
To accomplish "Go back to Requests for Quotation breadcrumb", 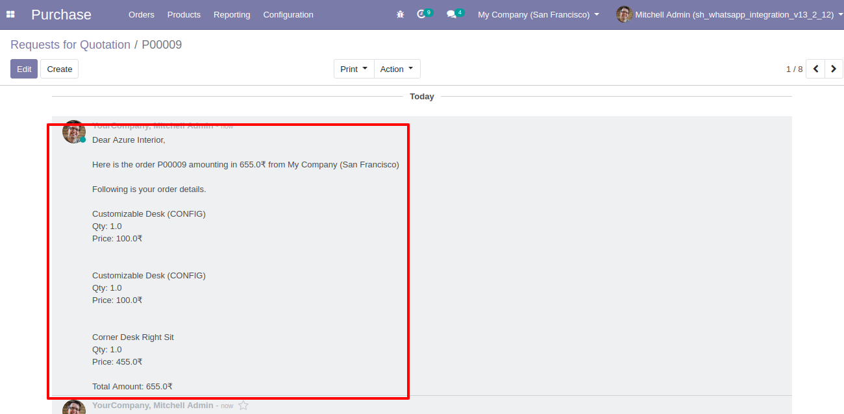I will point(70,45).
